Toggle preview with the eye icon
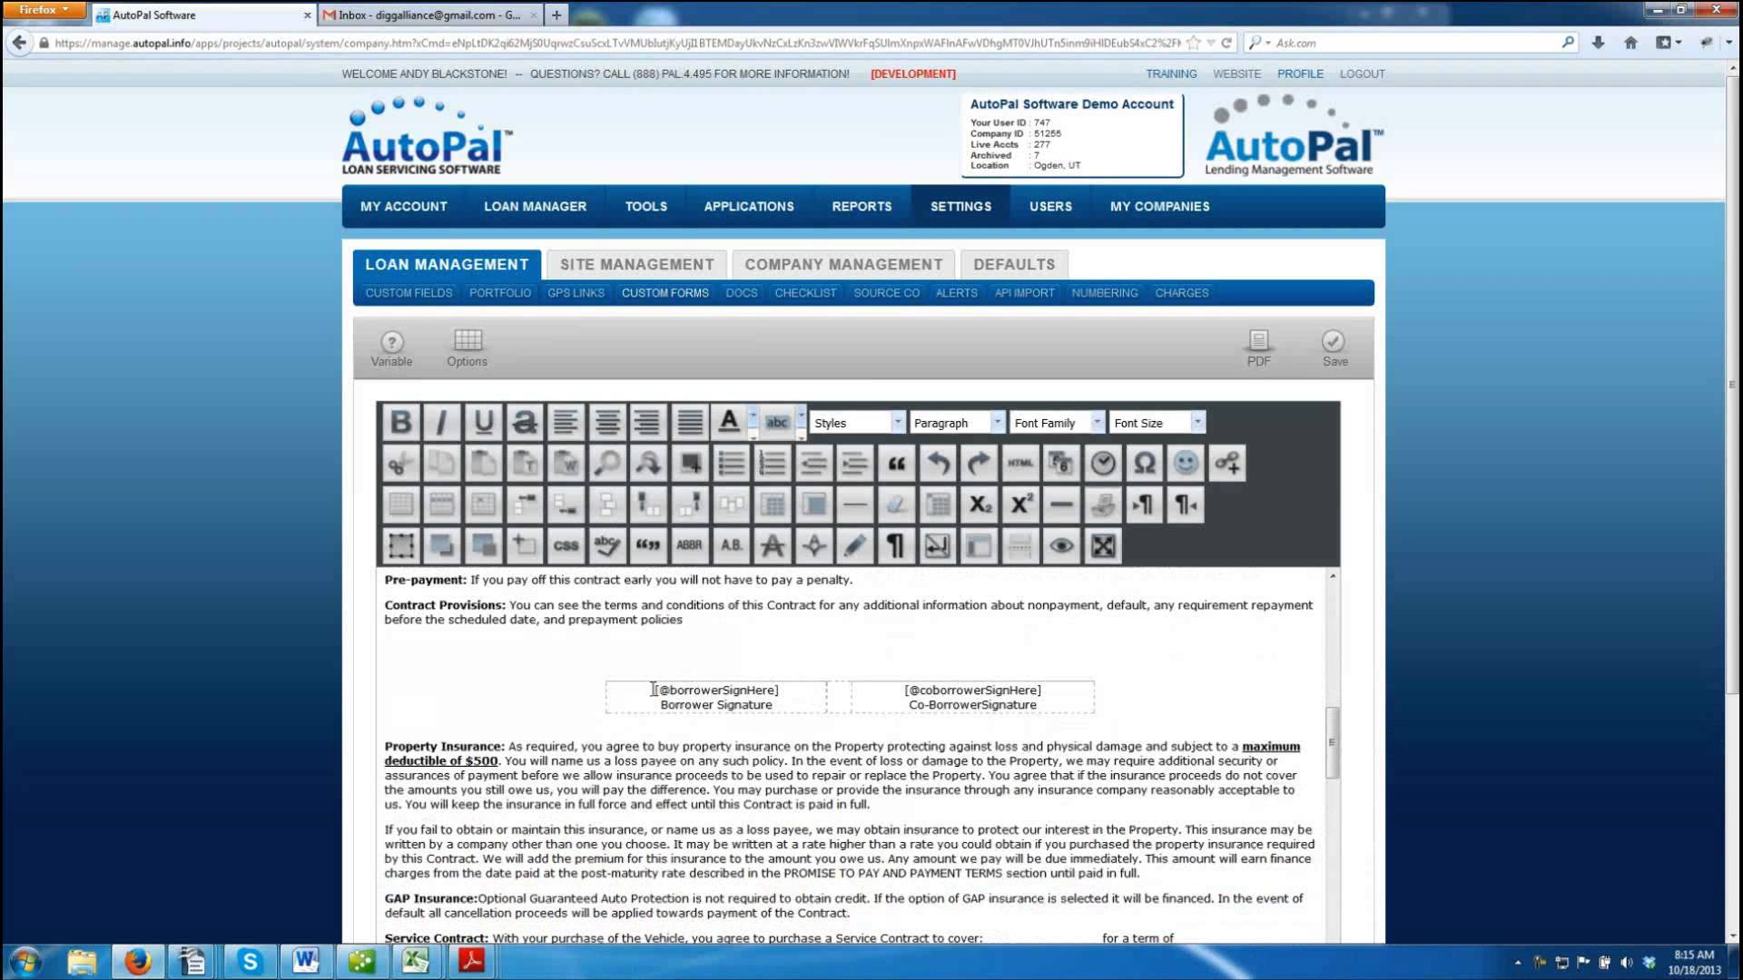 [x=1061, y=546]
